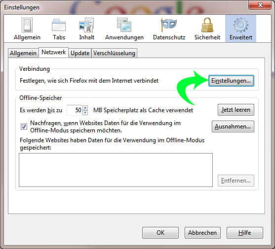Open the Anwendungen applications category
Screen dimensions: 275x249
click(124, 29)
